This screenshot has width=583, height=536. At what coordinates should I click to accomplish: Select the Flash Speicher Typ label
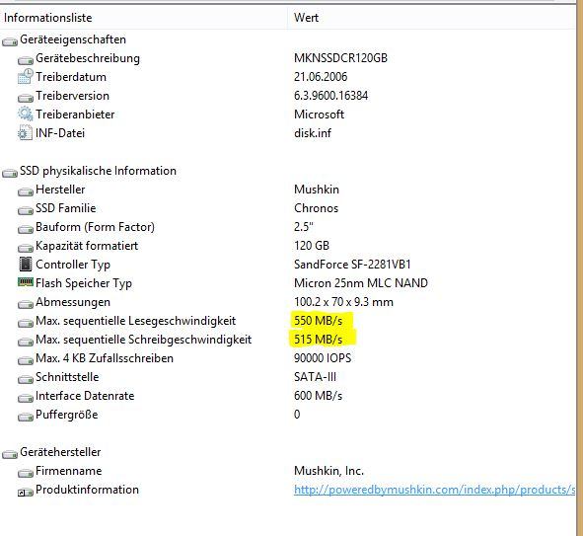coord(84,283)
